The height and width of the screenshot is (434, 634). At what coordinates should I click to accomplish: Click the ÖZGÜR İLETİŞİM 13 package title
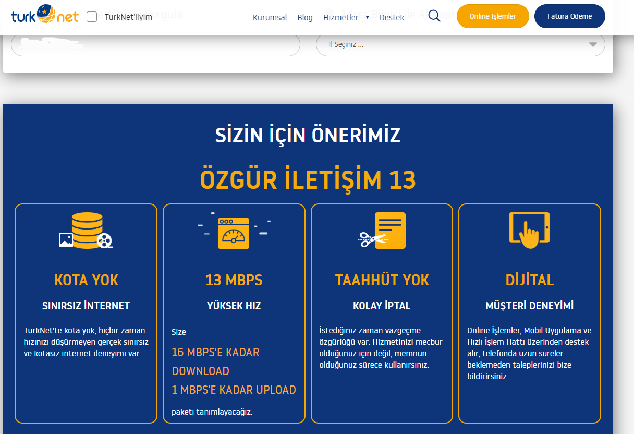click(308, 180)
